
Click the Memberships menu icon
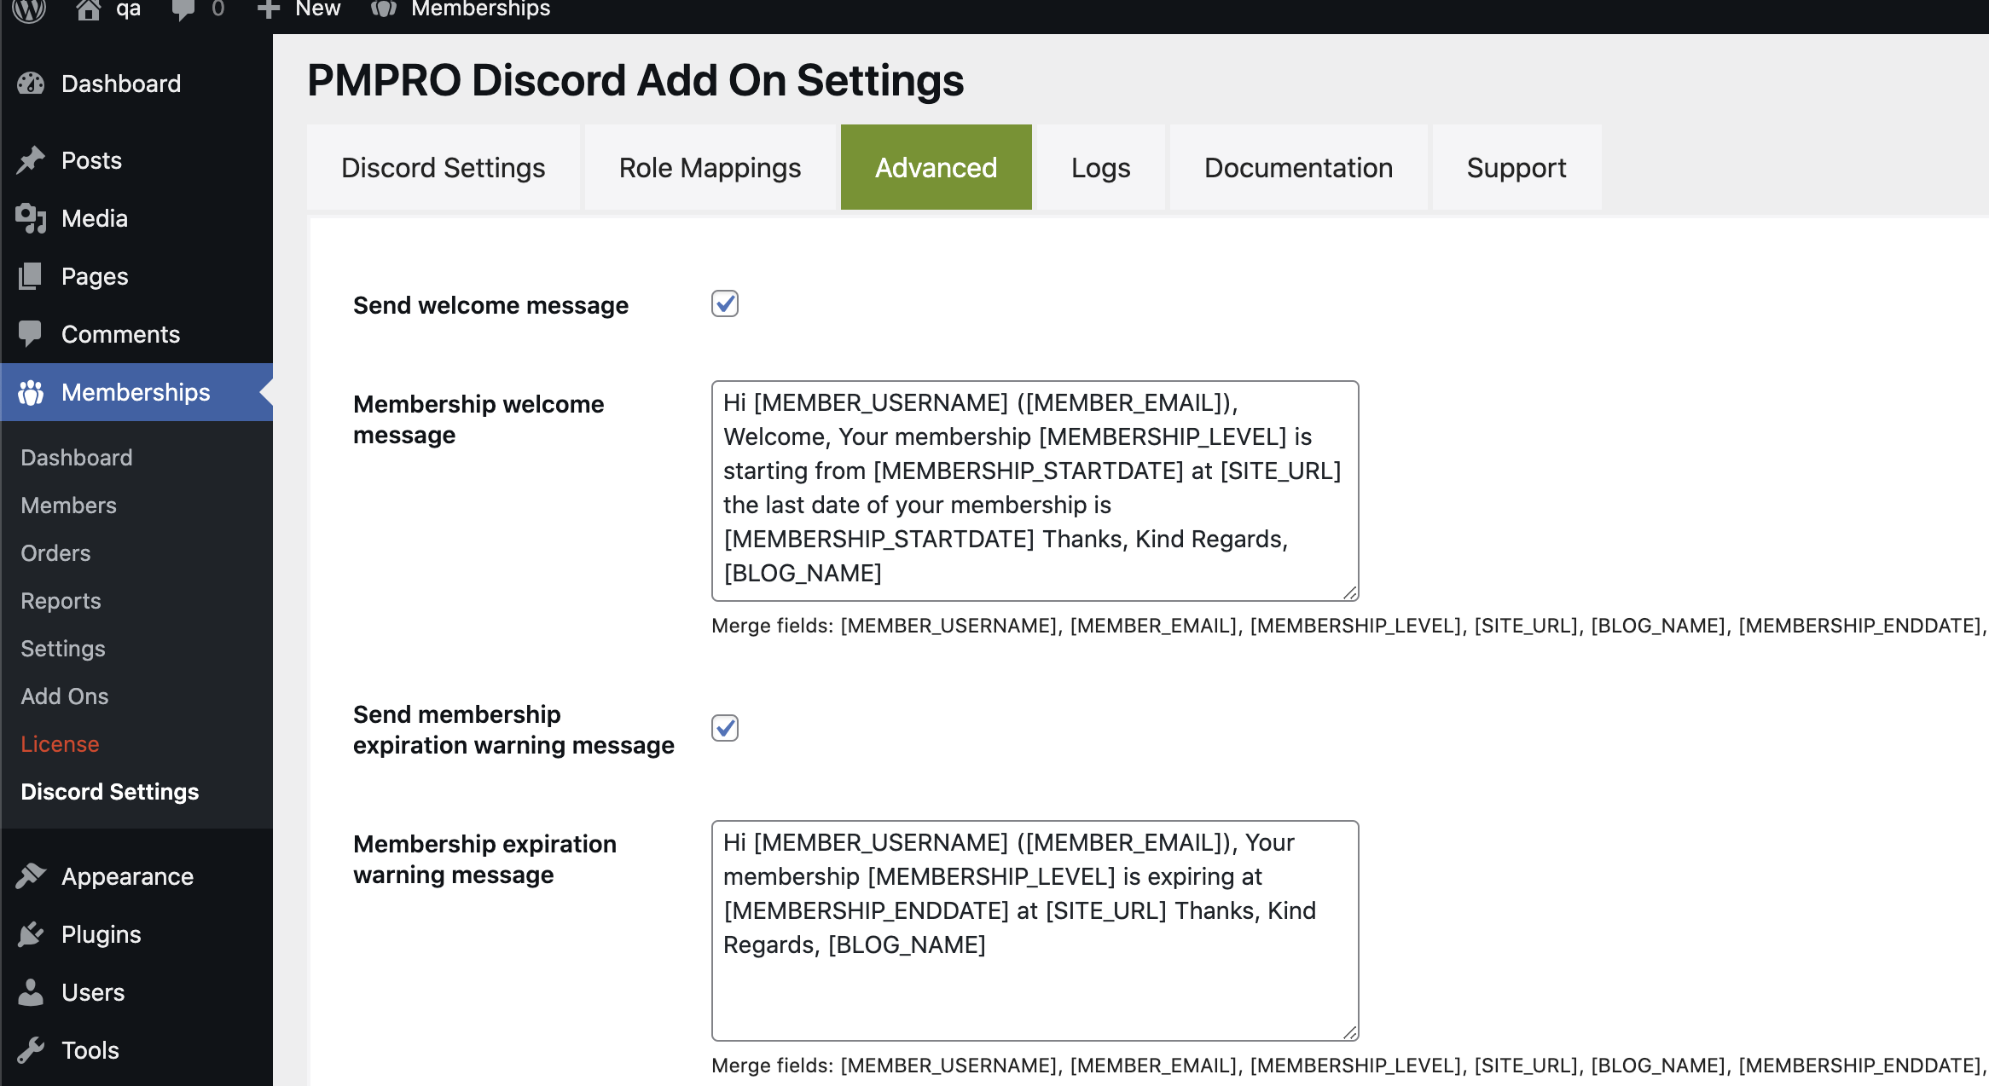(x=32, y=393)
